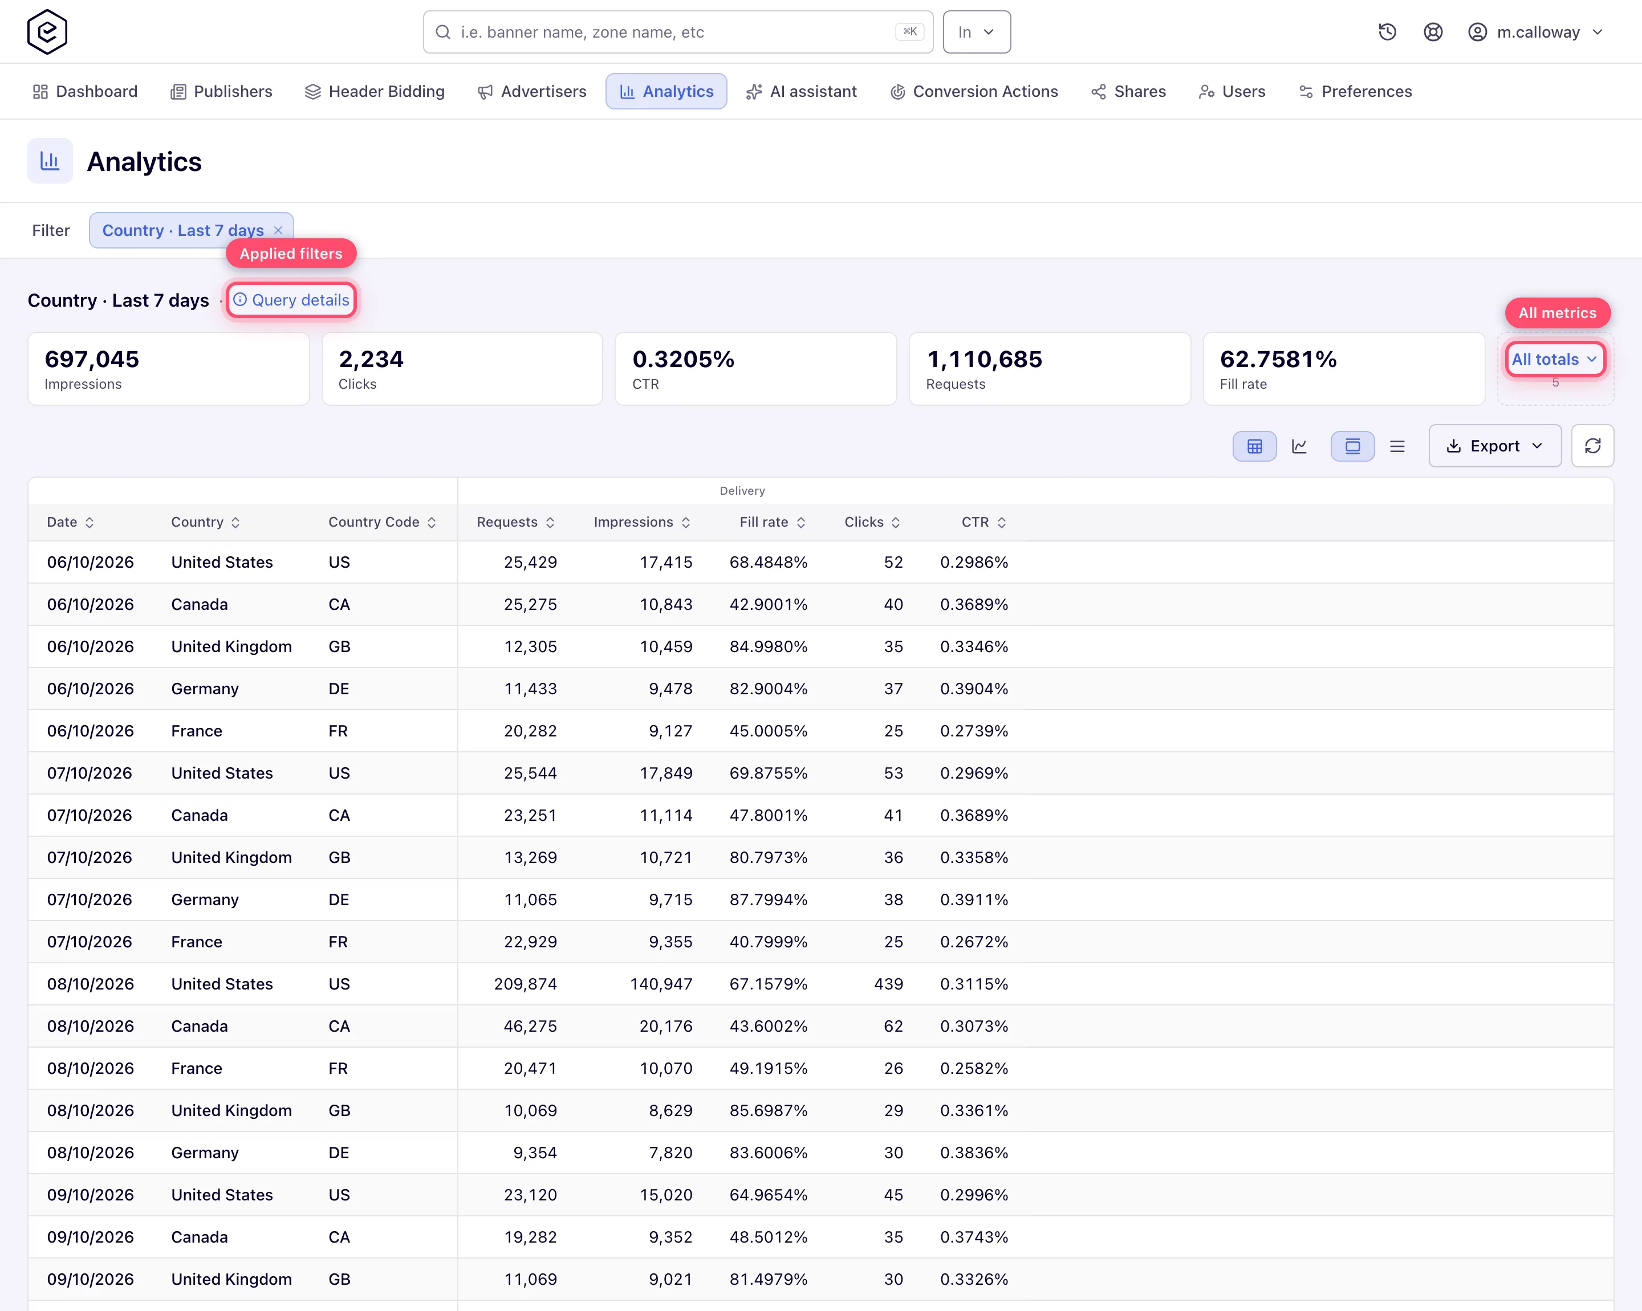Click the Impressions total card

point(168,368)
